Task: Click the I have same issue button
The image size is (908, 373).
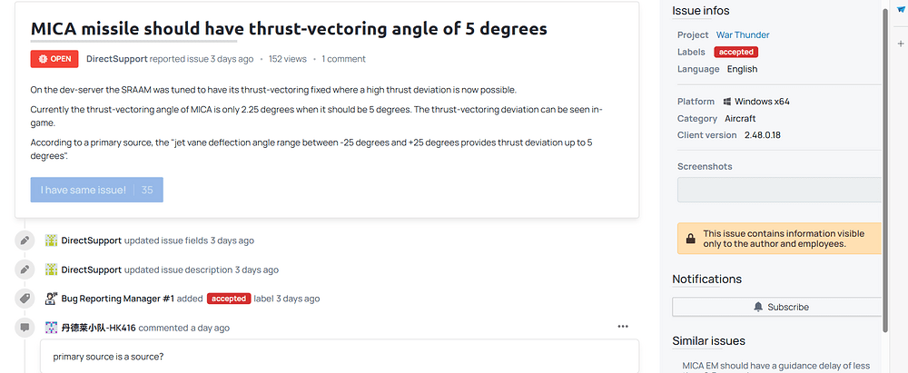Action: pos(97,190)
